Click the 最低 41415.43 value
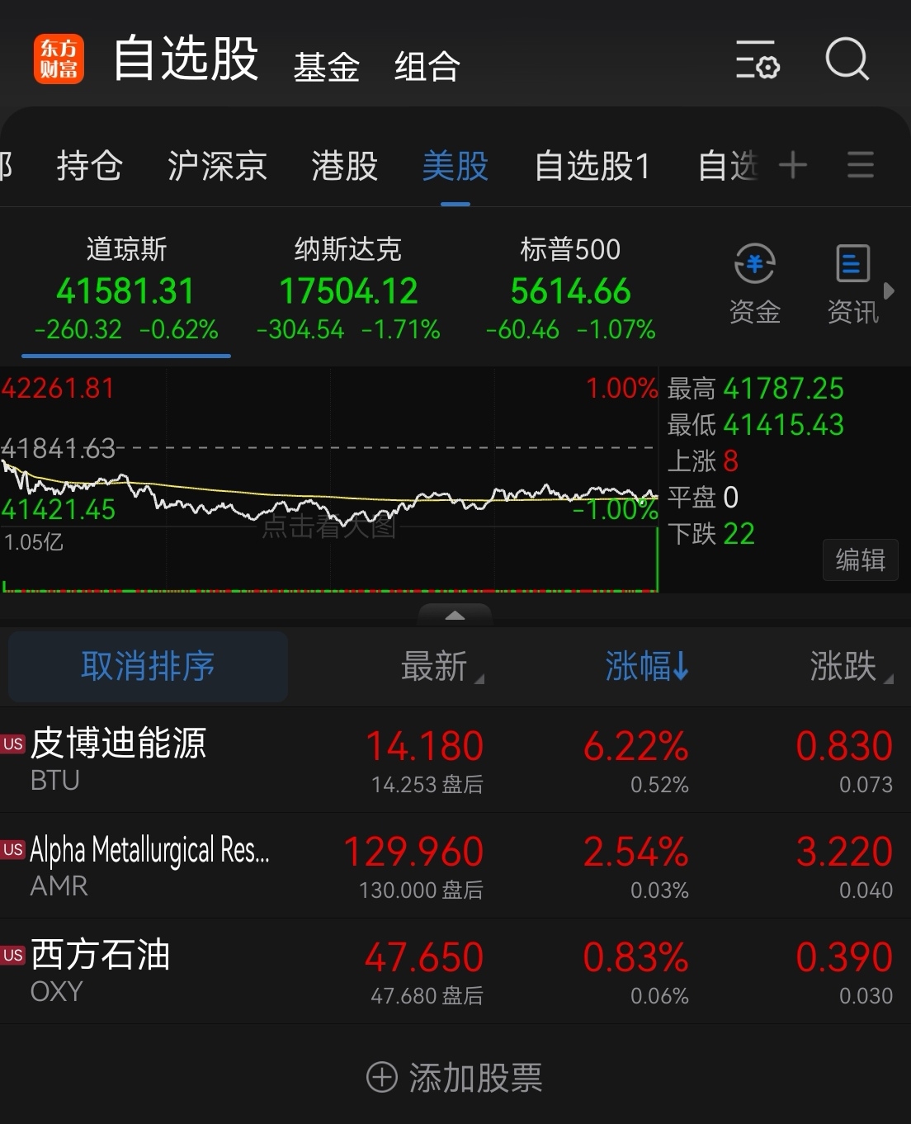This screenshot has height=1124, width=911. 784,425
